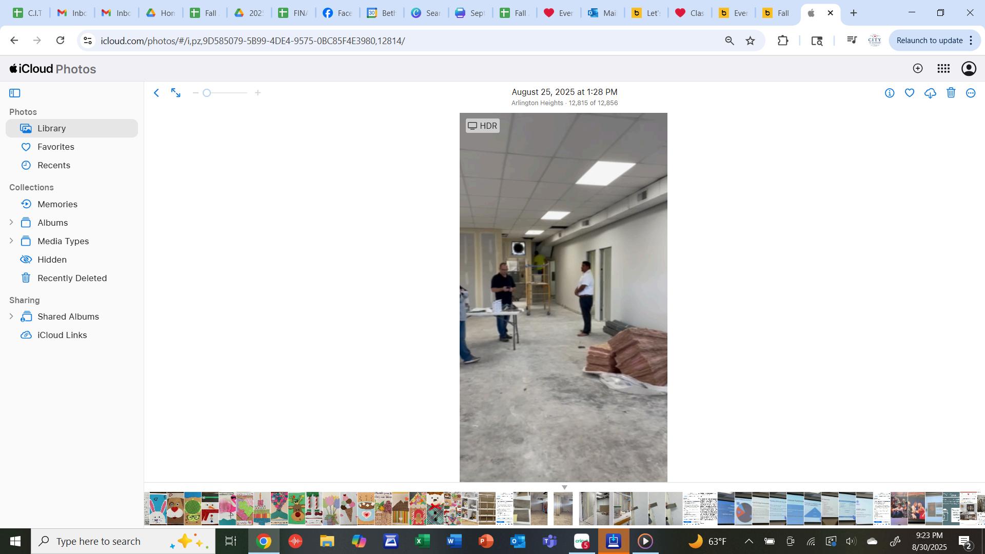
Task: Expand the Albums section
Action: coord(11,223)
